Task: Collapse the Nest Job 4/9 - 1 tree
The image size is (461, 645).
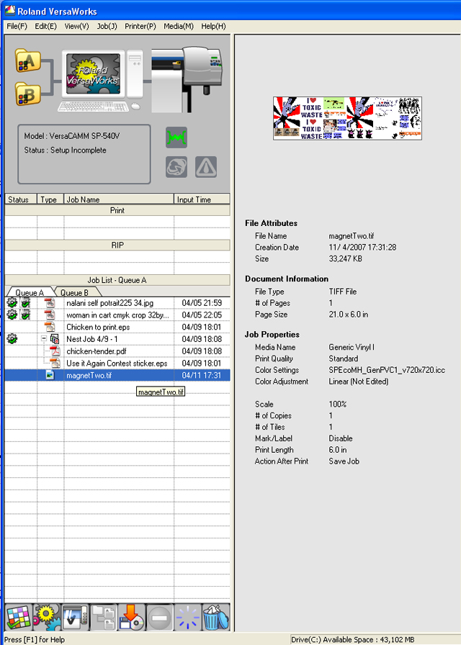Action: 44,338
